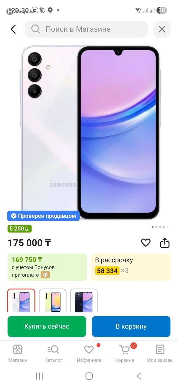This screenshot has width=178, height=387.
Task: Select the yellow phone color variant
Action: (53, 301)
